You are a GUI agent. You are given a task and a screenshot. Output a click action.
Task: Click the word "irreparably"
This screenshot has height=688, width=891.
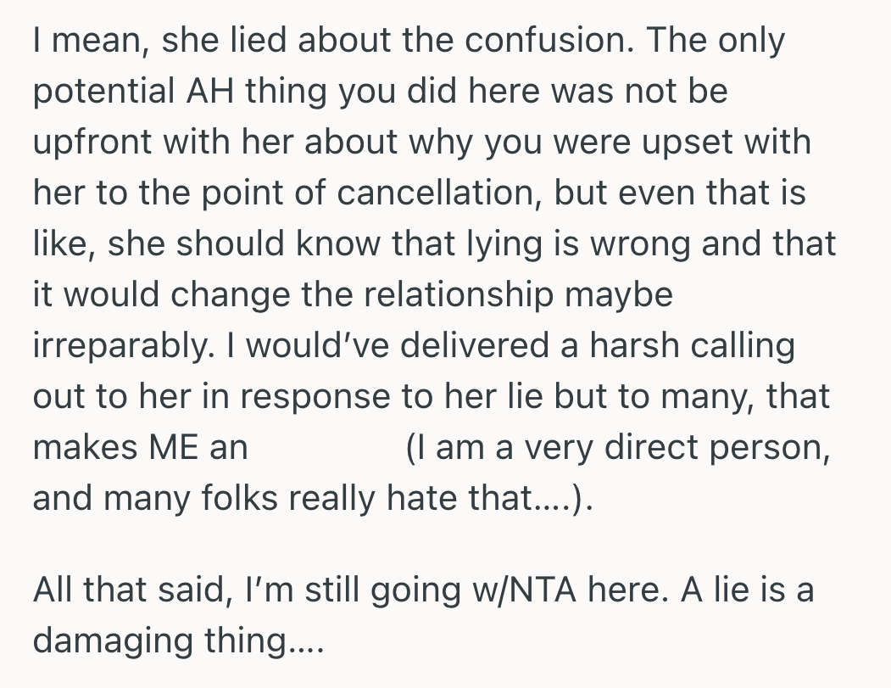114,346
